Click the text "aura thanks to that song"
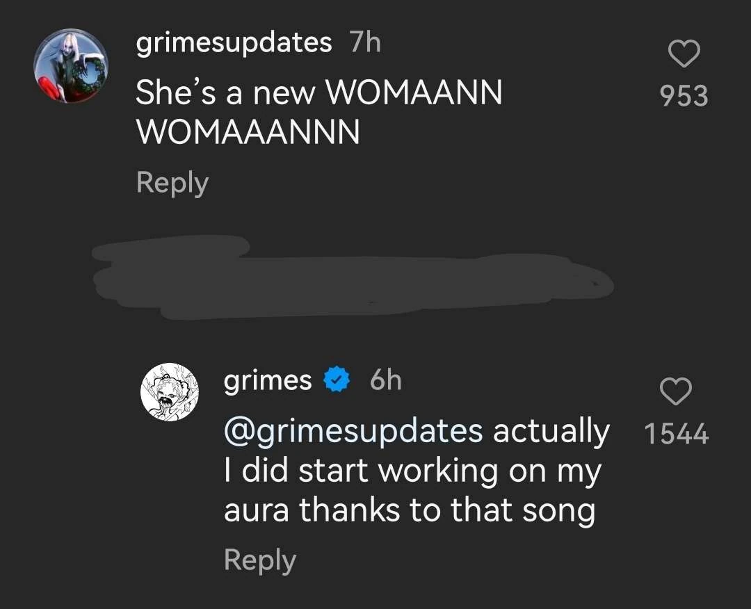The image size is (751, 609). (409, 511)
